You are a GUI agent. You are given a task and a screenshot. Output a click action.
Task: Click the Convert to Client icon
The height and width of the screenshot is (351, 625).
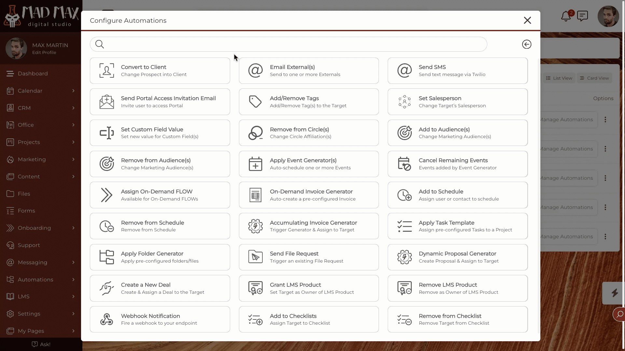[106, 70]
